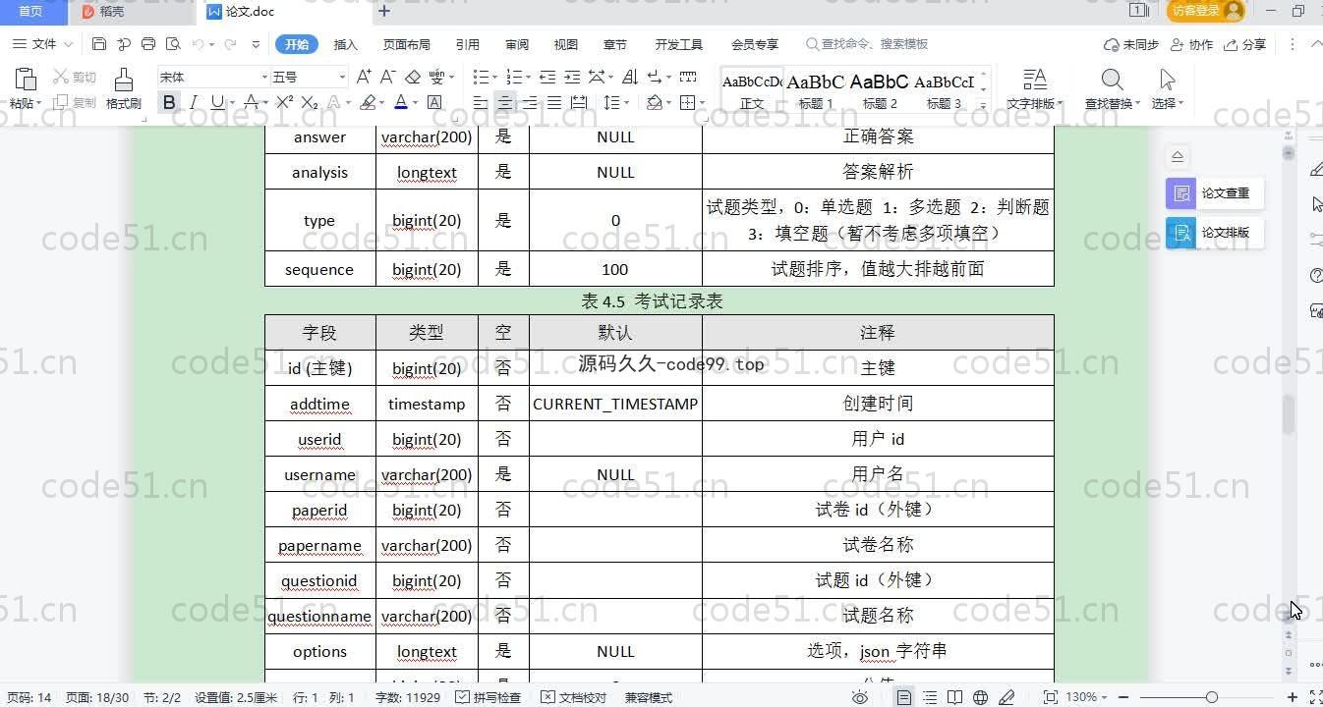The width and height of the screenshot is (1323, 707).
Task: Toggle center alignment button
Action: (x=505, y=102)
